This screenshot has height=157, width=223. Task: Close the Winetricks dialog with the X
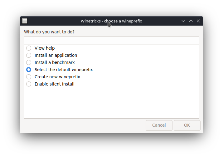(x=198, y=21)
